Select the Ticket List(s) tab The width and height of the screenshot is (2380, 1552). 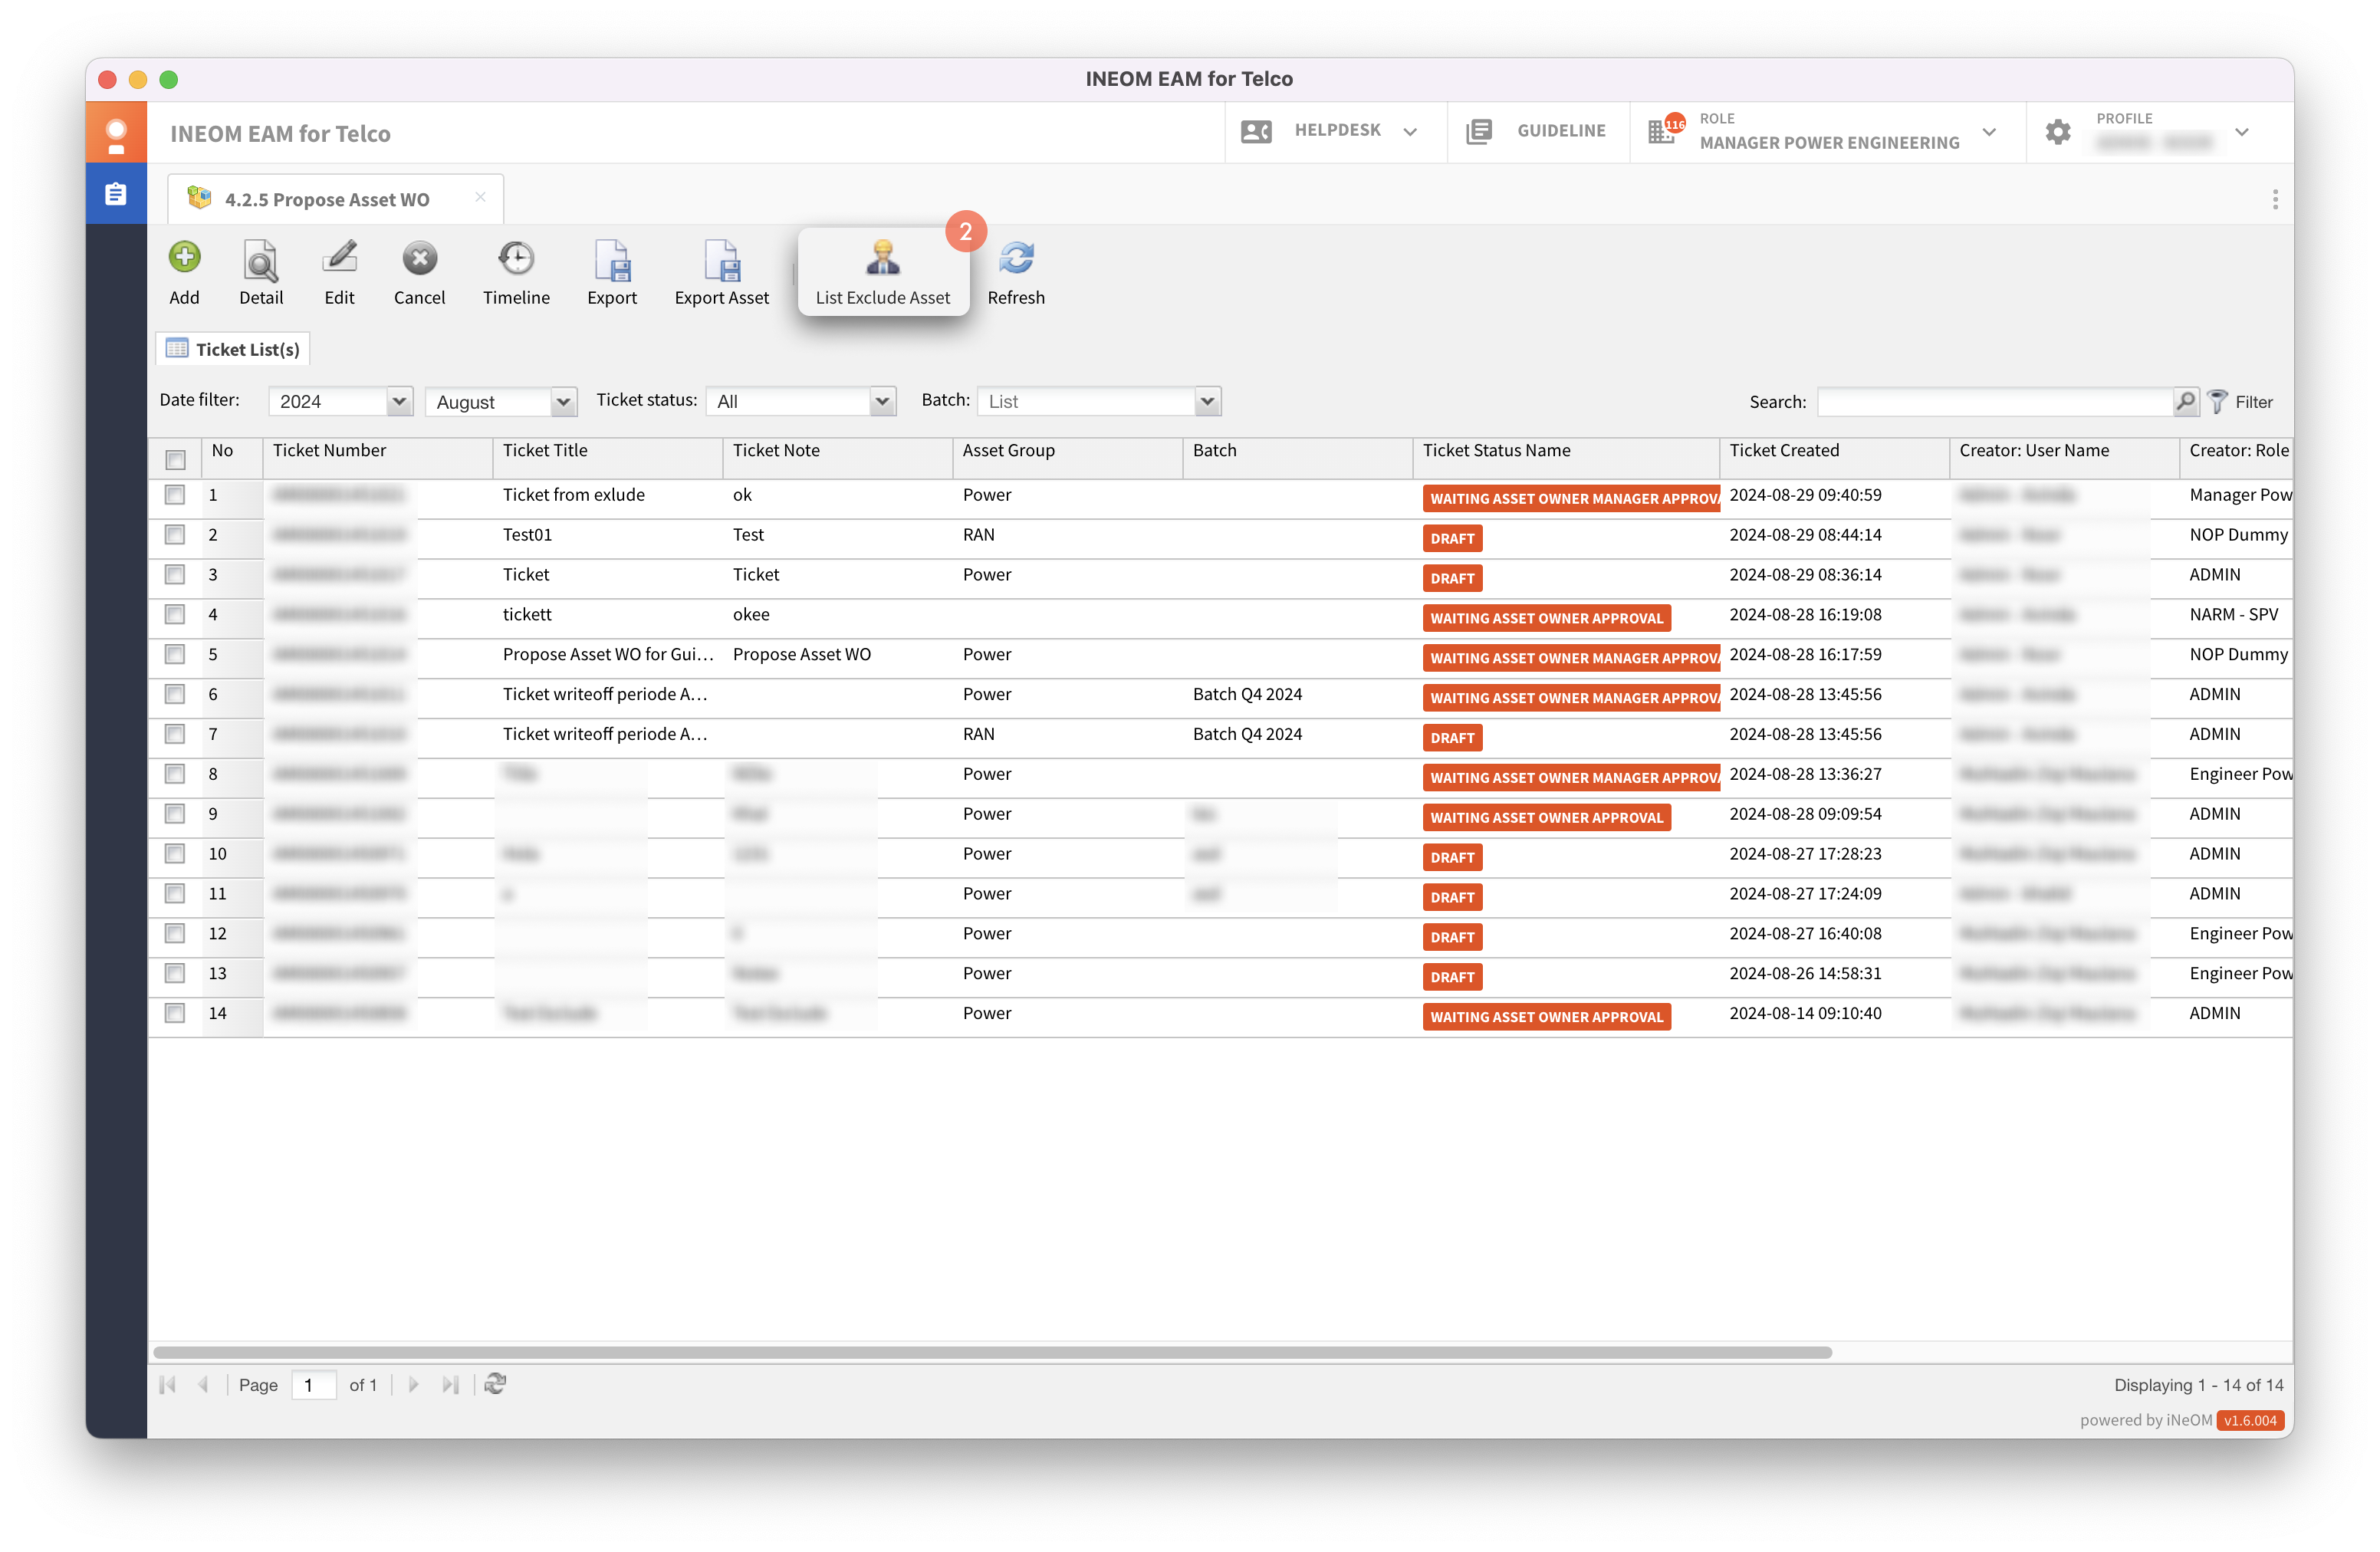[x=233, y=348]
